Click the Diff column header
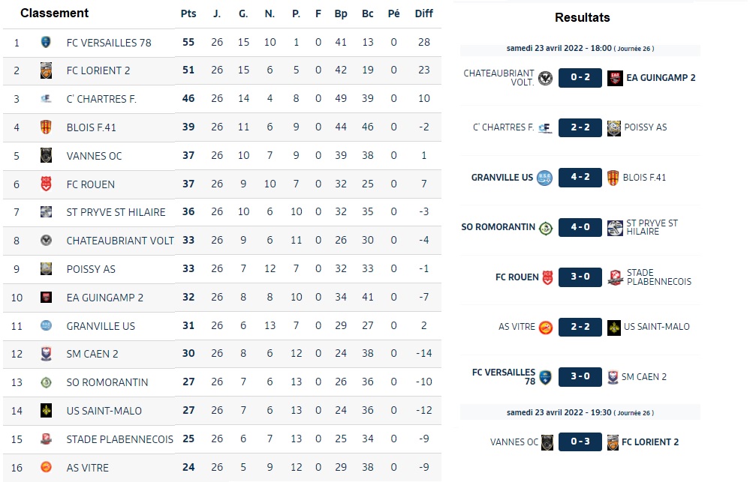 click(423, 13)
